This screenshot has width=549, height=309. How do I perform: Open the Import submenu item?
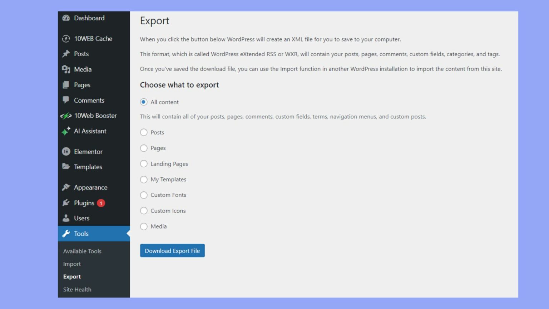point(72,264)
